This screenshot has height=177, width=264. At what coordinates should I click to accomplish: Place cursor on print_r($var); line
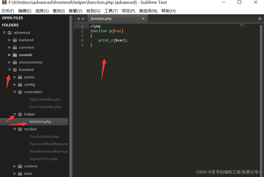pyautogui.click(x=113, y=40)
